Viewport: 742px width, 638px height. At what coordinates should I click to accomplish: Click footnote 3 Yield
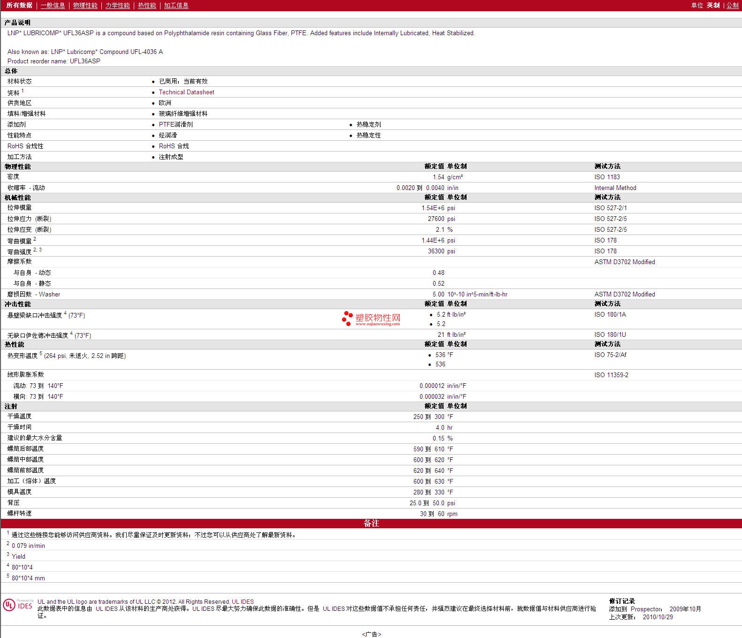(x=18, y=556)
